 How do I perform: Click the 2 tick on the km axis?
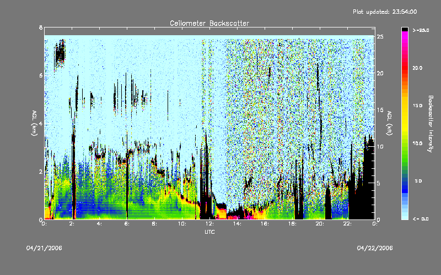pos(41,172)
